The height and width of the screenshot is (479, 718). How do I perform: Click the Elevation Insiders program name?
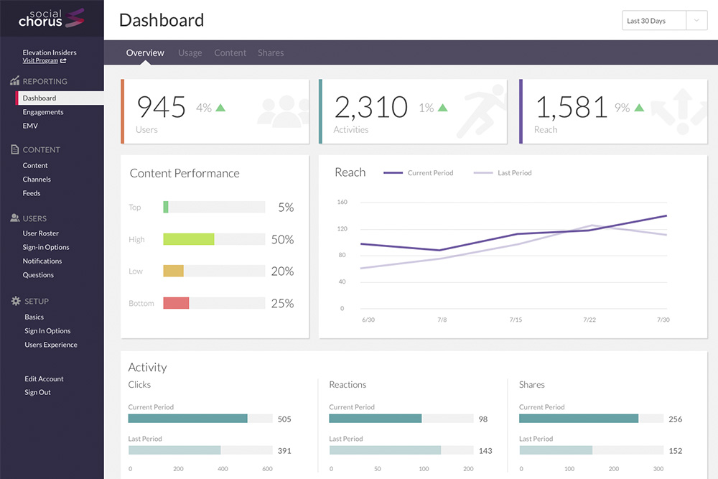click(50, 52)
